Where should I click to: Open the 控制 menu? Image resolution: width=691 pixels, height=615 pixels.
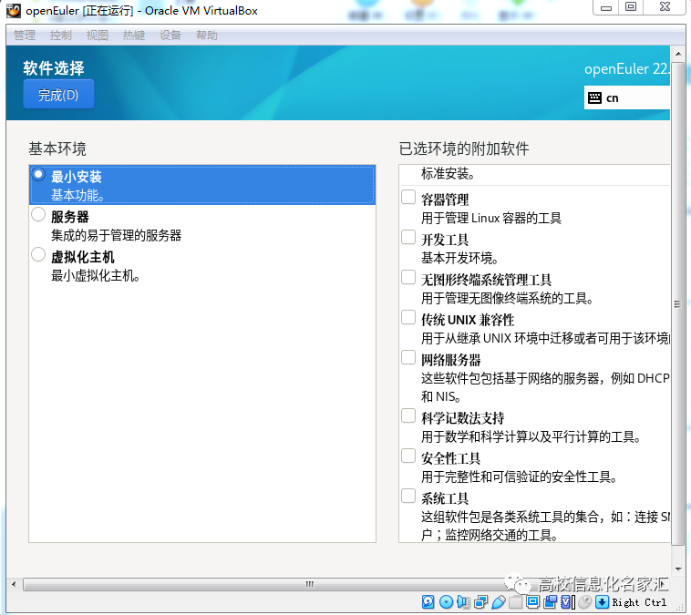61,36
